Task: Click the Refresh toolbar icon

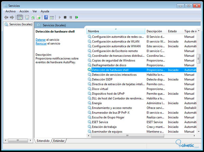Action: click(x=33, y=17)
